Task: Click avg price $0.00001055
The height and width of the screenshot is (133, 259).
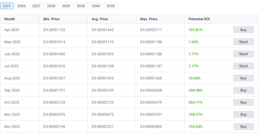Action: tap(103, 54)
